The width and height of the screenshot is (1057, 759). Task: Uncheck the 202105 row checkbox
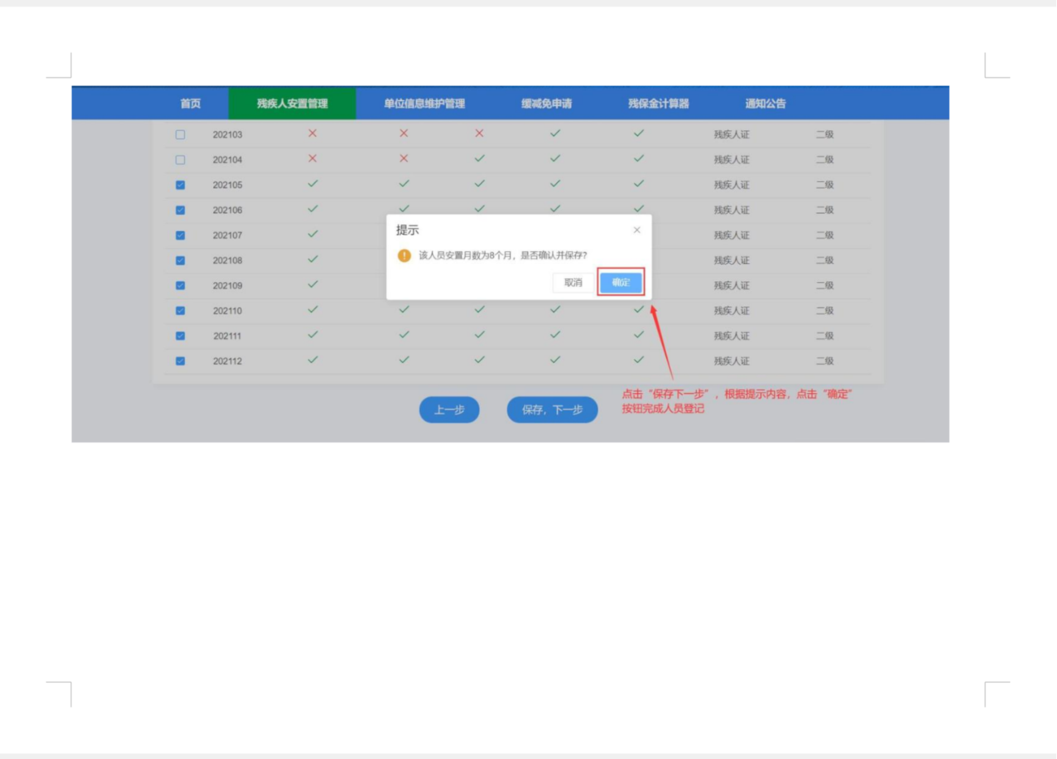click(x=180, y=185)
